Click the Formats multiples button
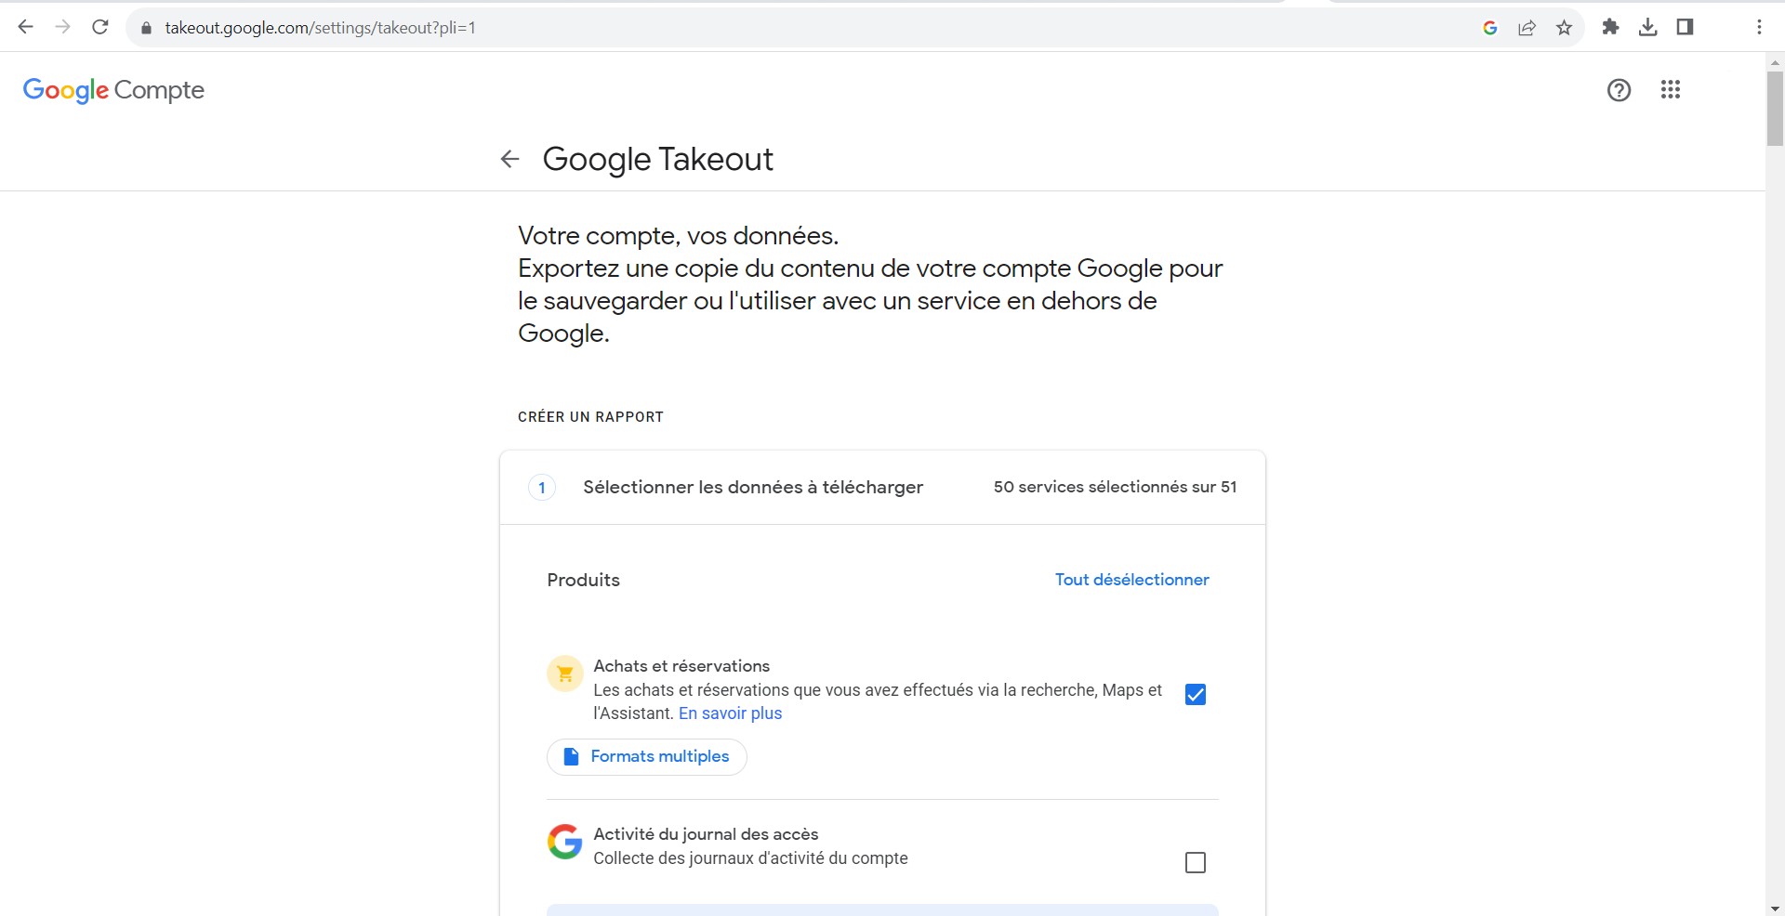This screenshot has width=1785, height=916. (647, 757)
